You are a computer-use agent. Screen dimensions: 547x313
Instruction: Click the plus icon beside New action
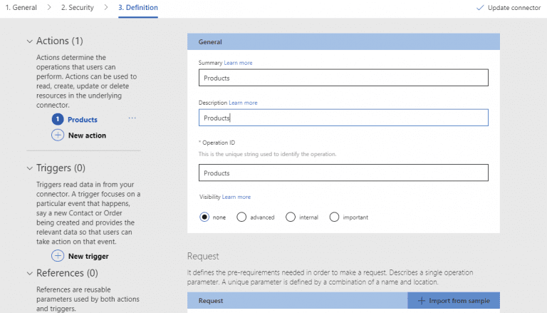[x=58, y=135]
